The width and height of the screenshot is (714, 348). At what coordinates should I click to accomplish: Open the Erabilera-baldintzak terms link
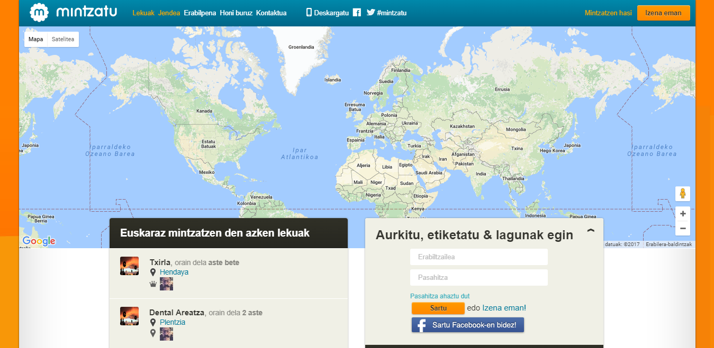point(669,244)
